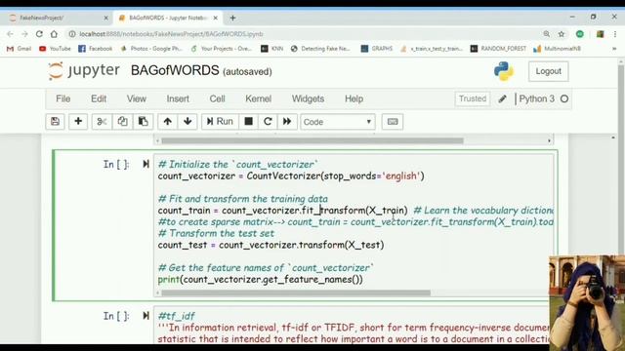Cut selected cells with scissors icon
Screen dimensions: 625x351
click(x=102, y=121)
